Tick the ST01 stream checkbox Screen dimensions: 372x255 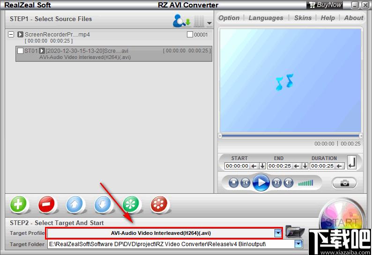pyautogui.click(x=20, y=51)
